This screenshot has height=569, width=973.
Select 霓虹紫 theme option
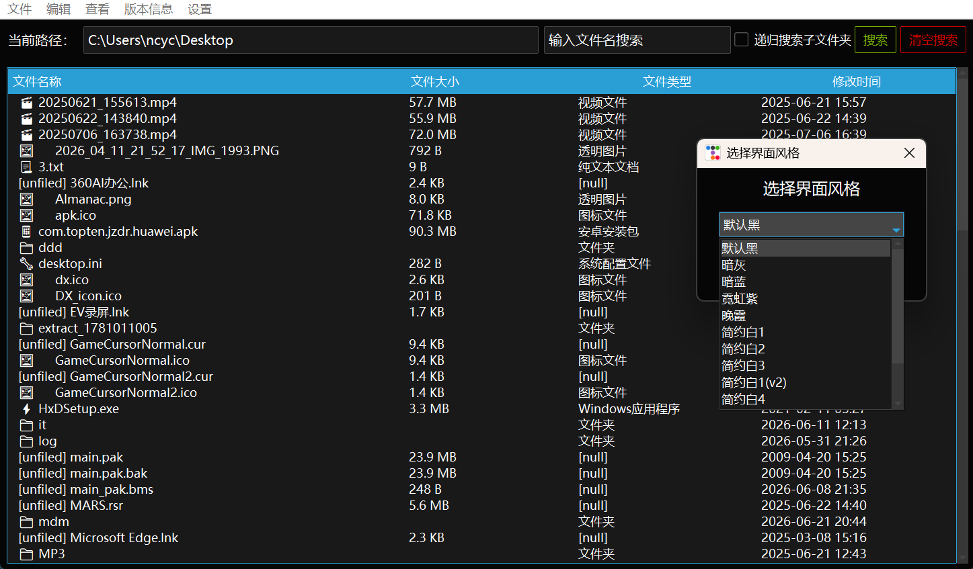805,298
